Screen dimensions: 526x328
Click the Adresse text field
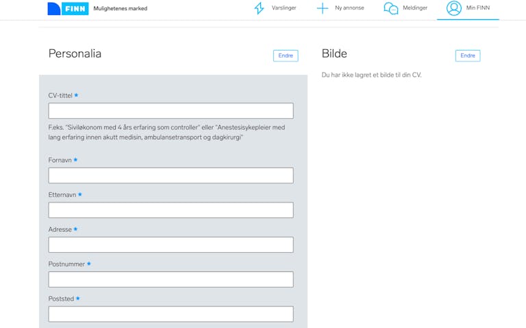(171, 245)
